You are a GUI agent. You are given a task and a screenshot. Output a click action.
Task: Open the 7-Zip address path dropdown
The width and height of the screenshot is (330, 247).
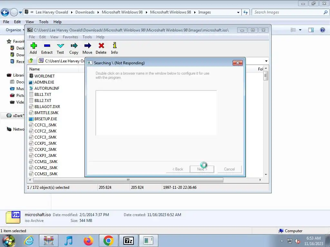click(266, 61)
